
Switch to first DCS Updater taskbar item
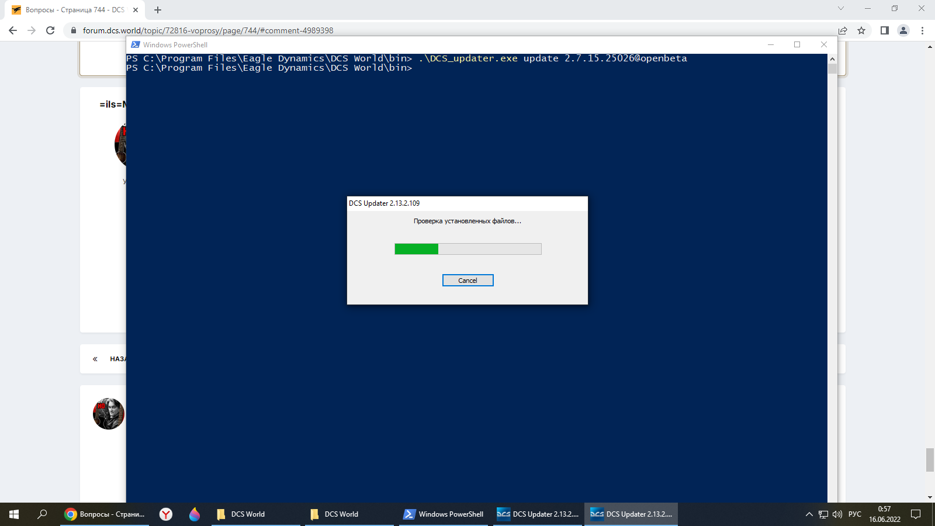point(538,514)
